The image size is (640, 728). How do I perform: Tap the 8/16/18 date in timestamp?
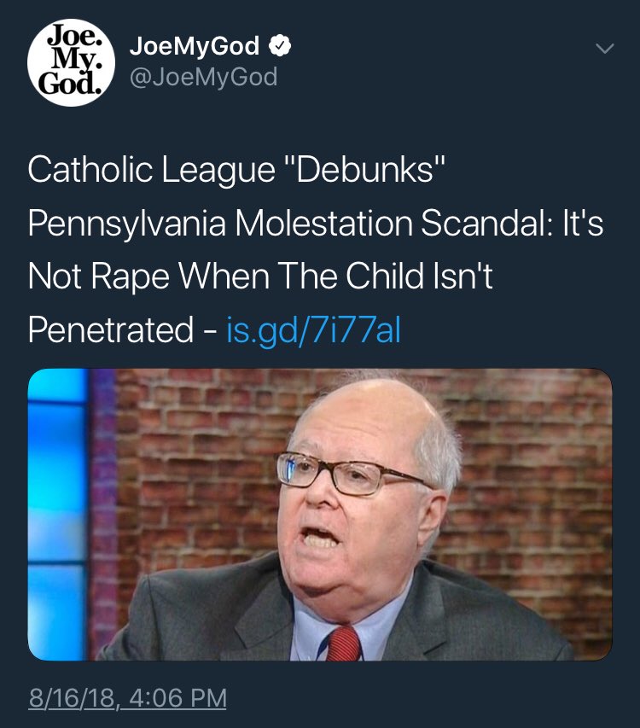(x=72, y=698)
